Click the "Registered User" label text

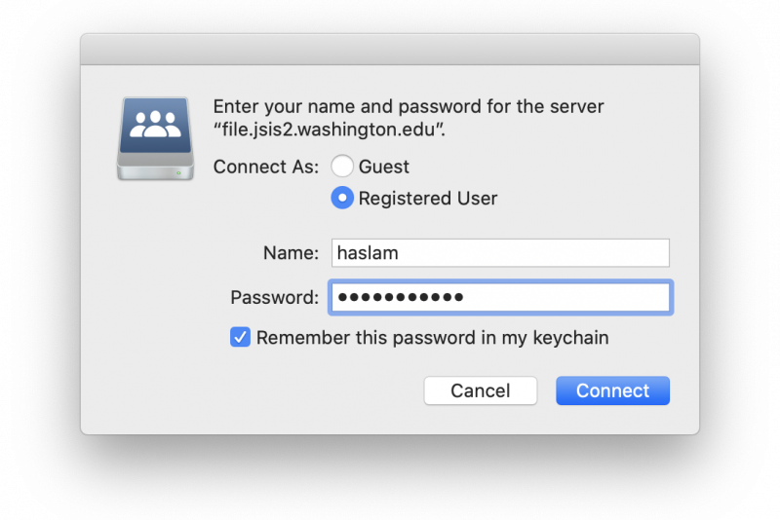point(428,199)
